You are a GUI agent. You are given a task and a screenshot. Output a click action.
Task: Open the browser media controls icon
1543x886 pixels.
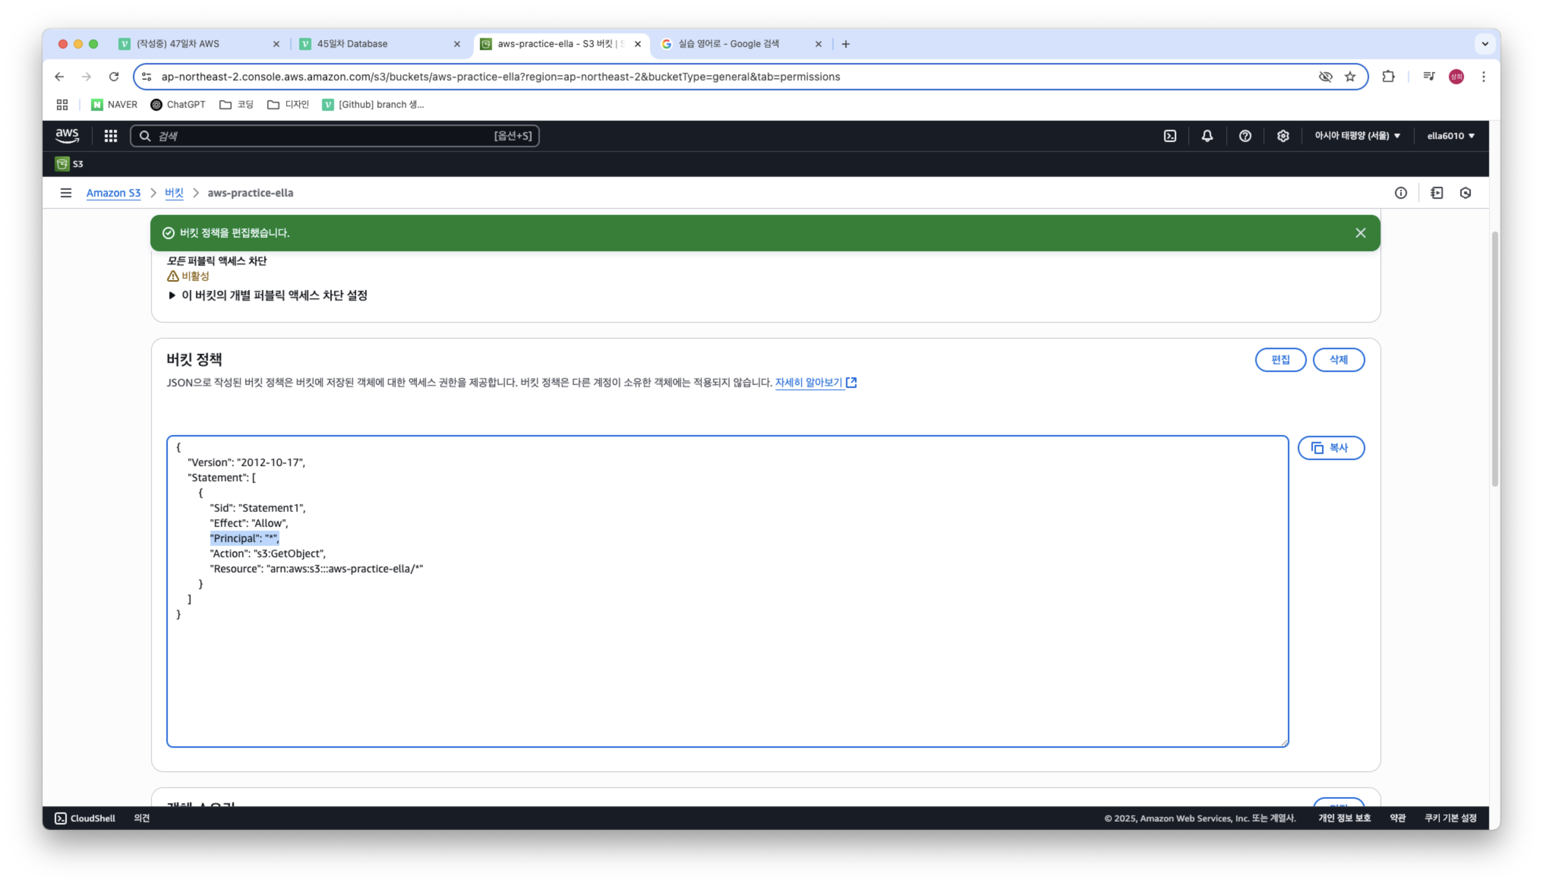(1429, 77)
